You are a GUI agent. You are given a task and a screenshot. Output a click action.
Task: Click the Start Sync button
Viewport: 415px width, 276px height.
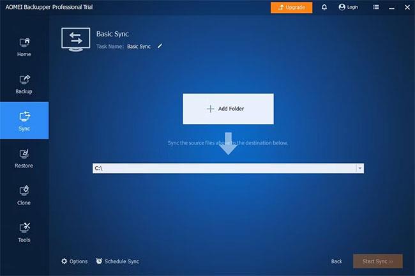click(378, 261)
